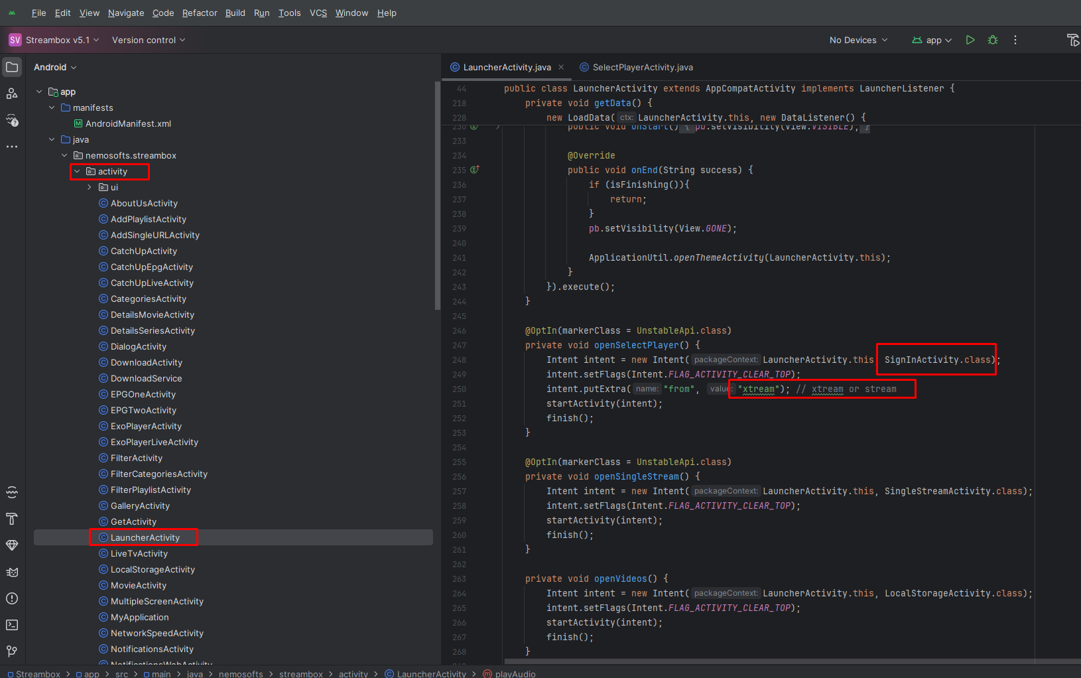Open the Terminal tool window icon
The image size is (1081, 678).
[x=12, y=625]
